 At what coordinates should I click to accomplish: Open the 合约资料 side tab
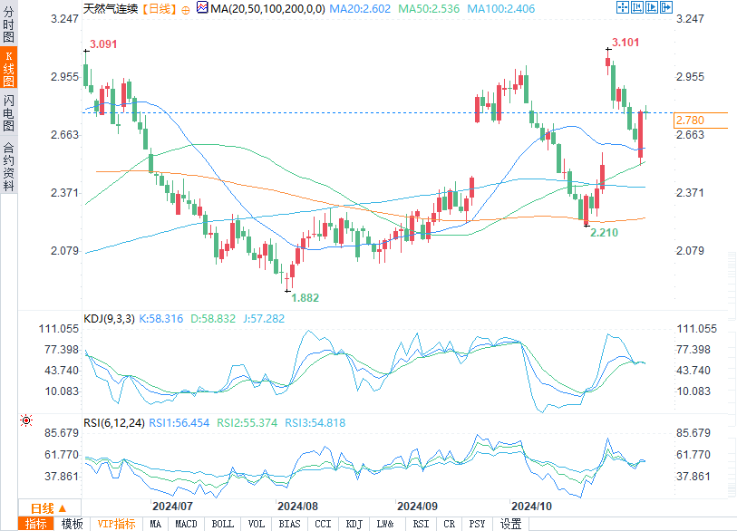tap(8, 165)
